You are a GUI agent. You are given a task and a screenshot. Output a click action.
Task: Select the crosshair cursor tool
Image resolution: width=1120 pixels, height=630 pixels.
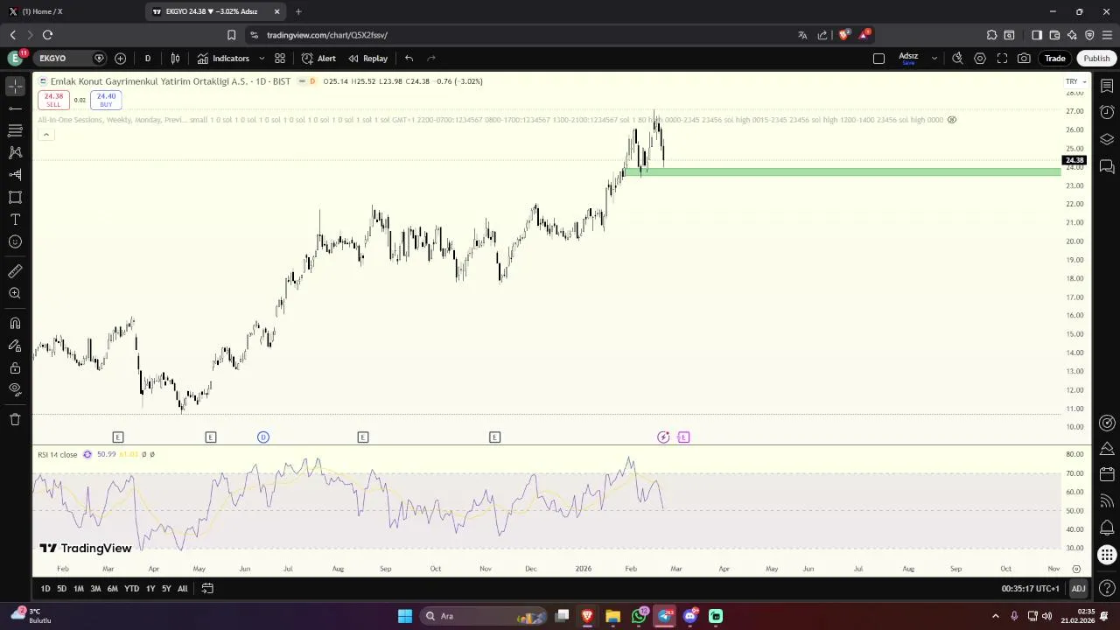(x=15, y=86)
